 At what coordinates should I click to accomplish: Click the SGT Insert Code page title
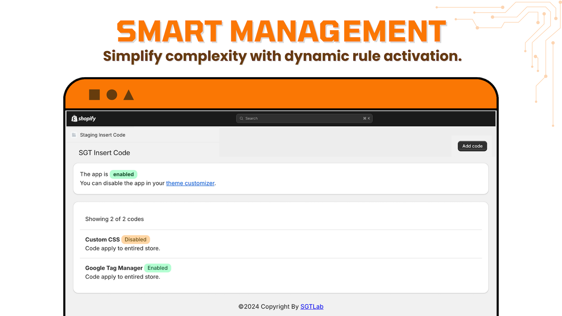(104, 153)
